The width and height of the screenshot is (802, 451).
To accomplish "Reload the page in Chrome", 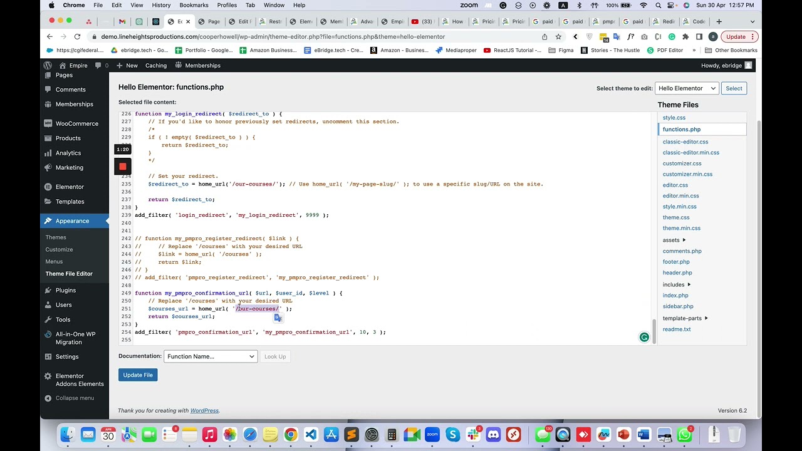I will pos(77,36).
